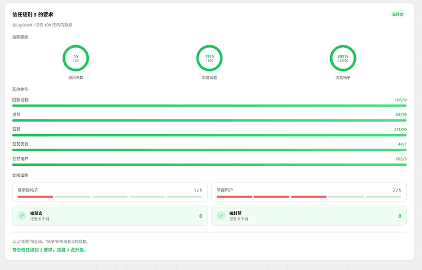Screen dimensions: 422x270
Task: Click the 127/10 value
Action: tap(401, 100)
